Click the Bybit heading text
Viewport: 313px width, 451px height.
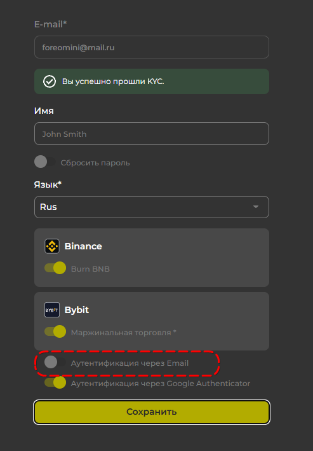[77, 310]
